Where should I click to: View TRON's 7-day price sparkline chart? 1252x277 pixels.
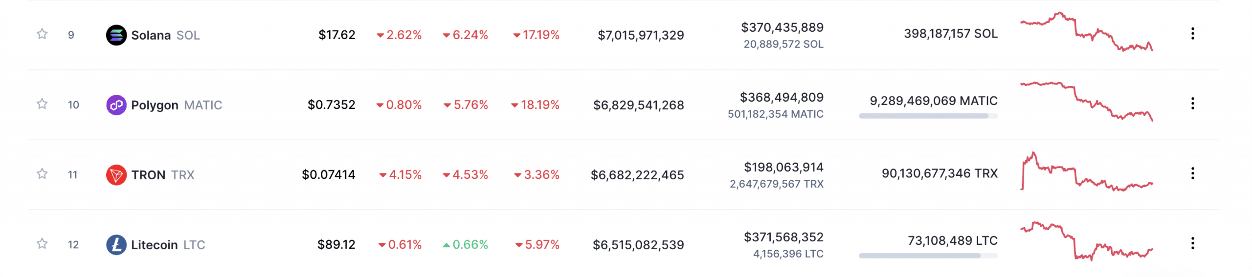pyautogui.click(x=1086, y=172)
